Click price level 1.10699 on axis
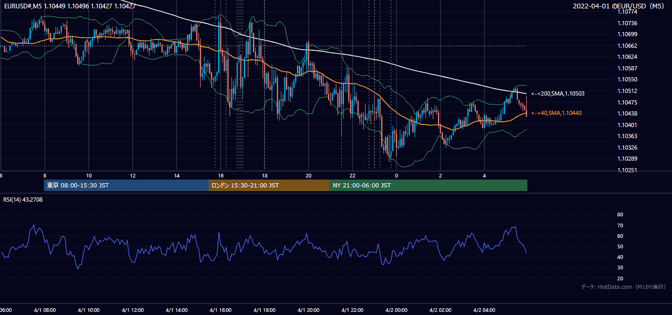 coord(626,34)
